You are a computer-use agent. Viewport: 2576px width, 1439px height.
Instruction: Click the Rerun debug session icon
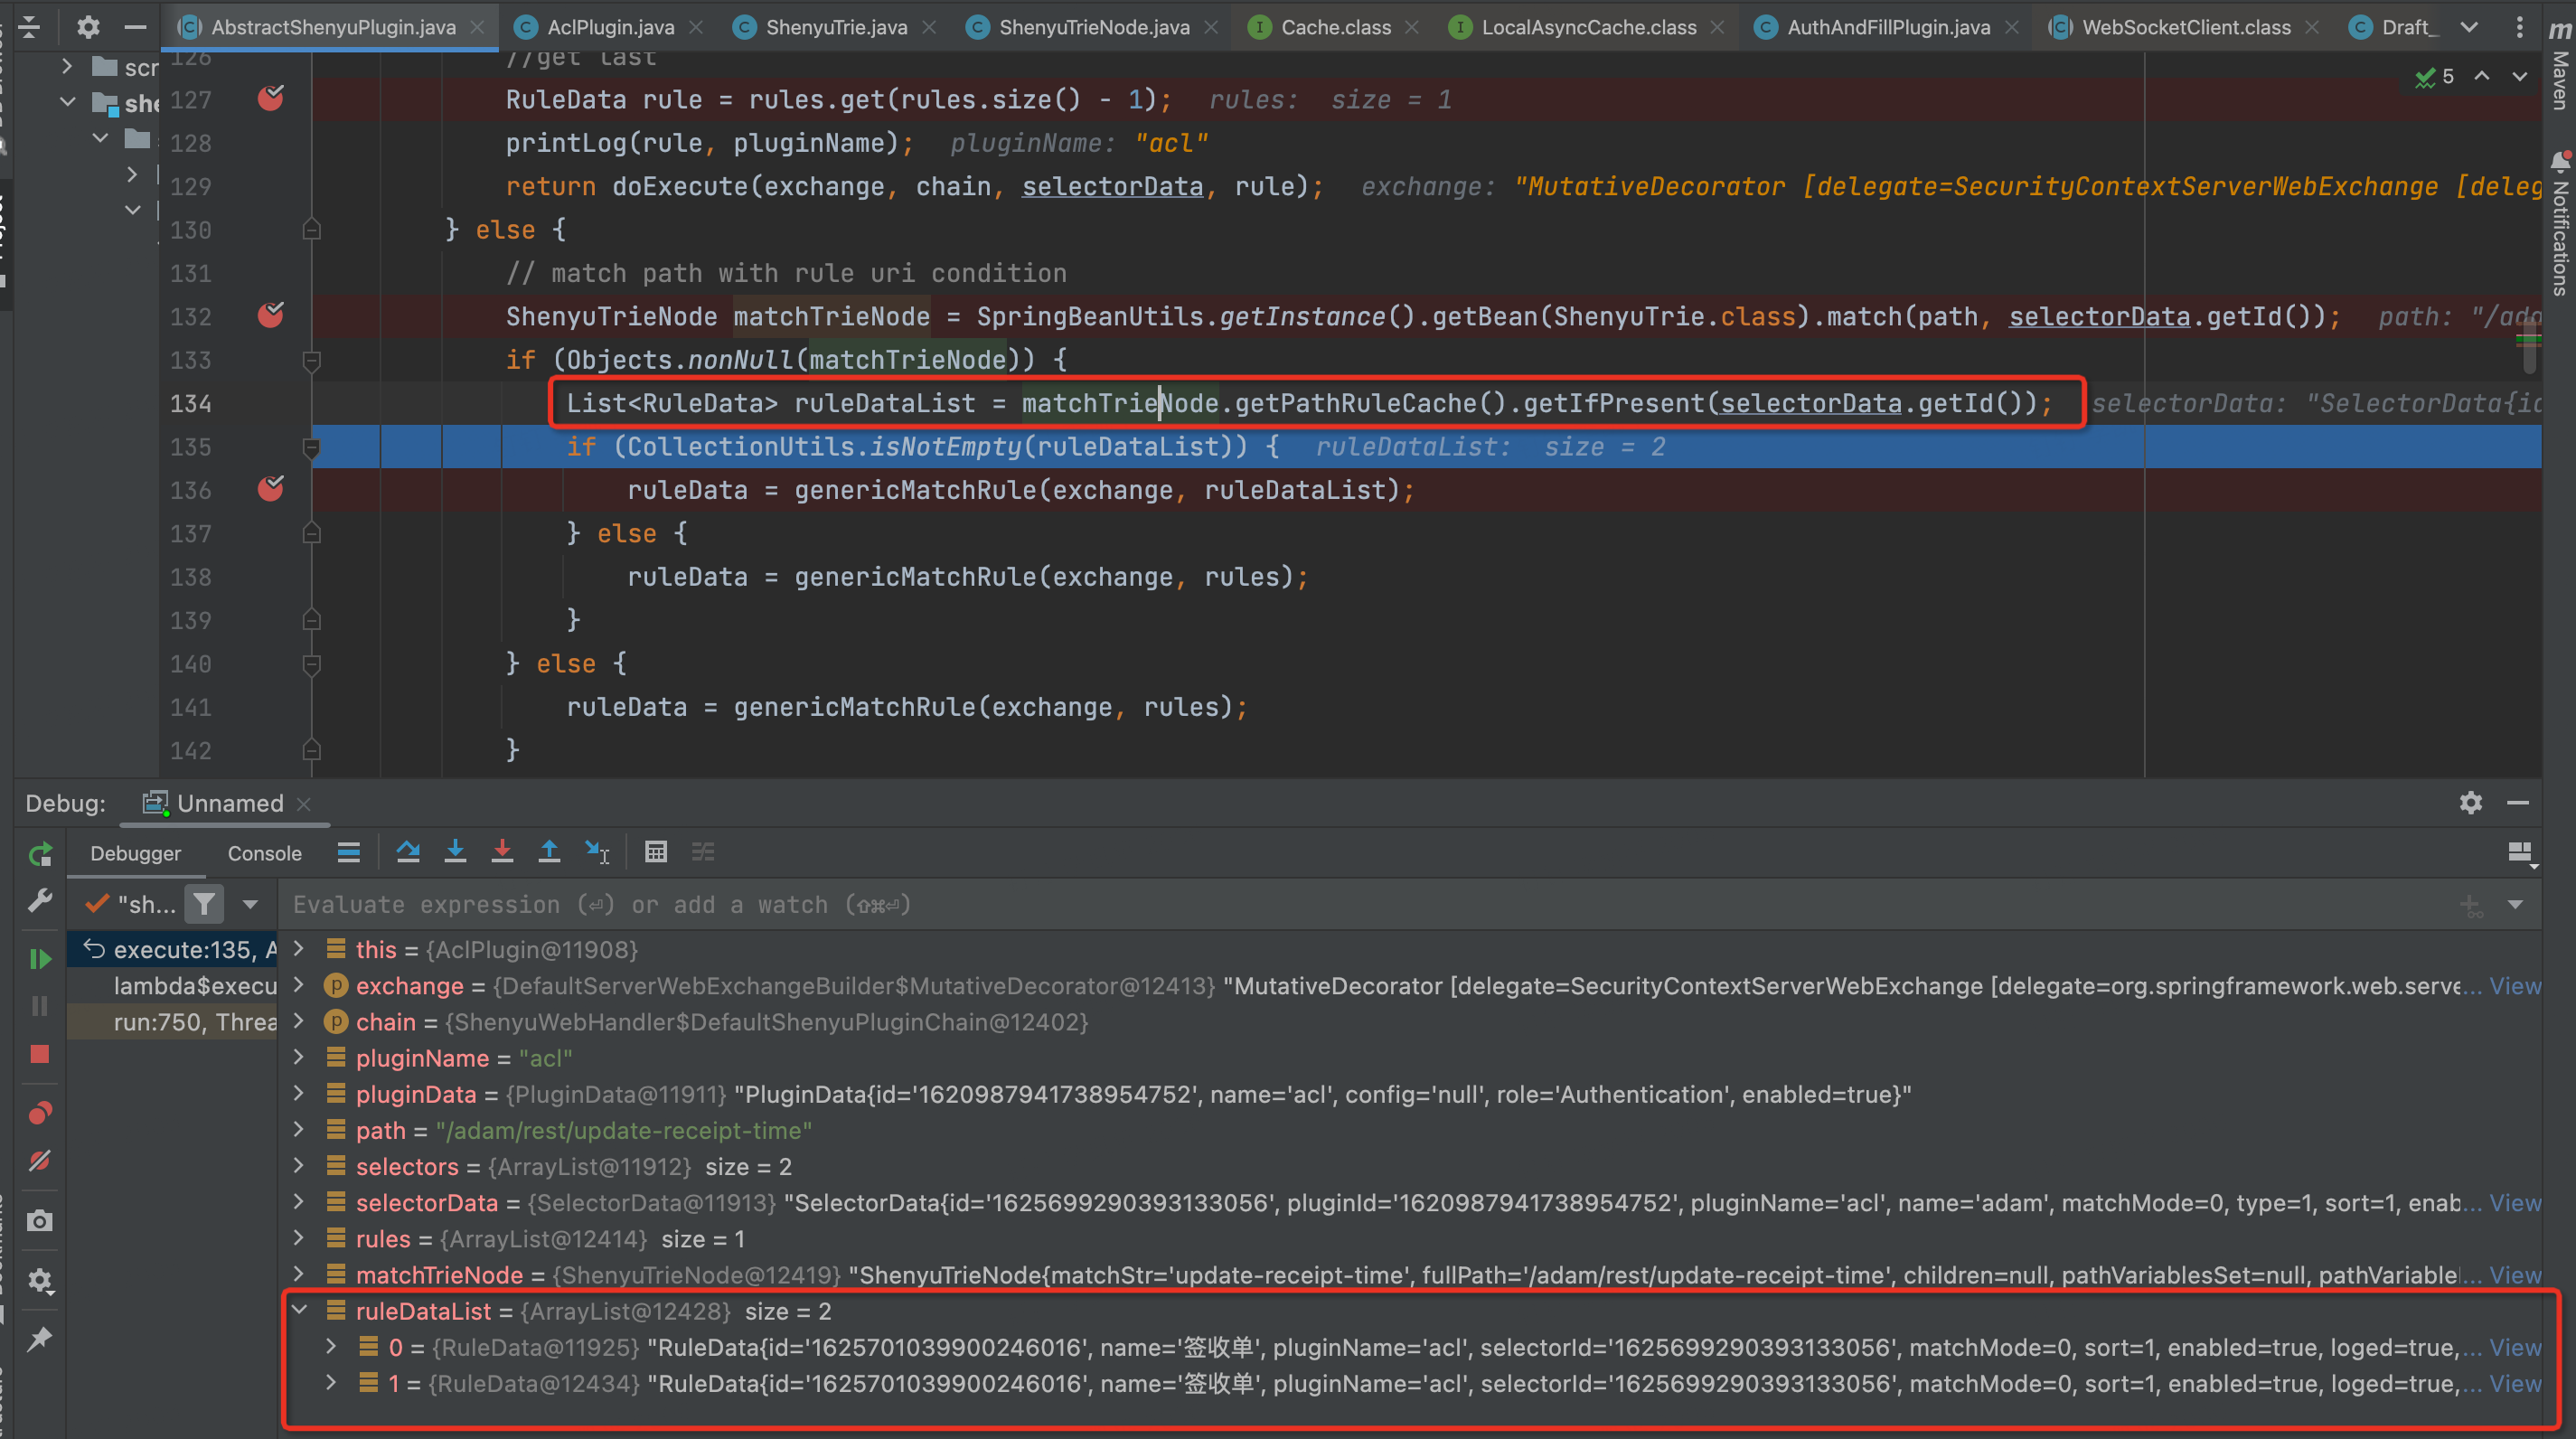coord(40,853)
